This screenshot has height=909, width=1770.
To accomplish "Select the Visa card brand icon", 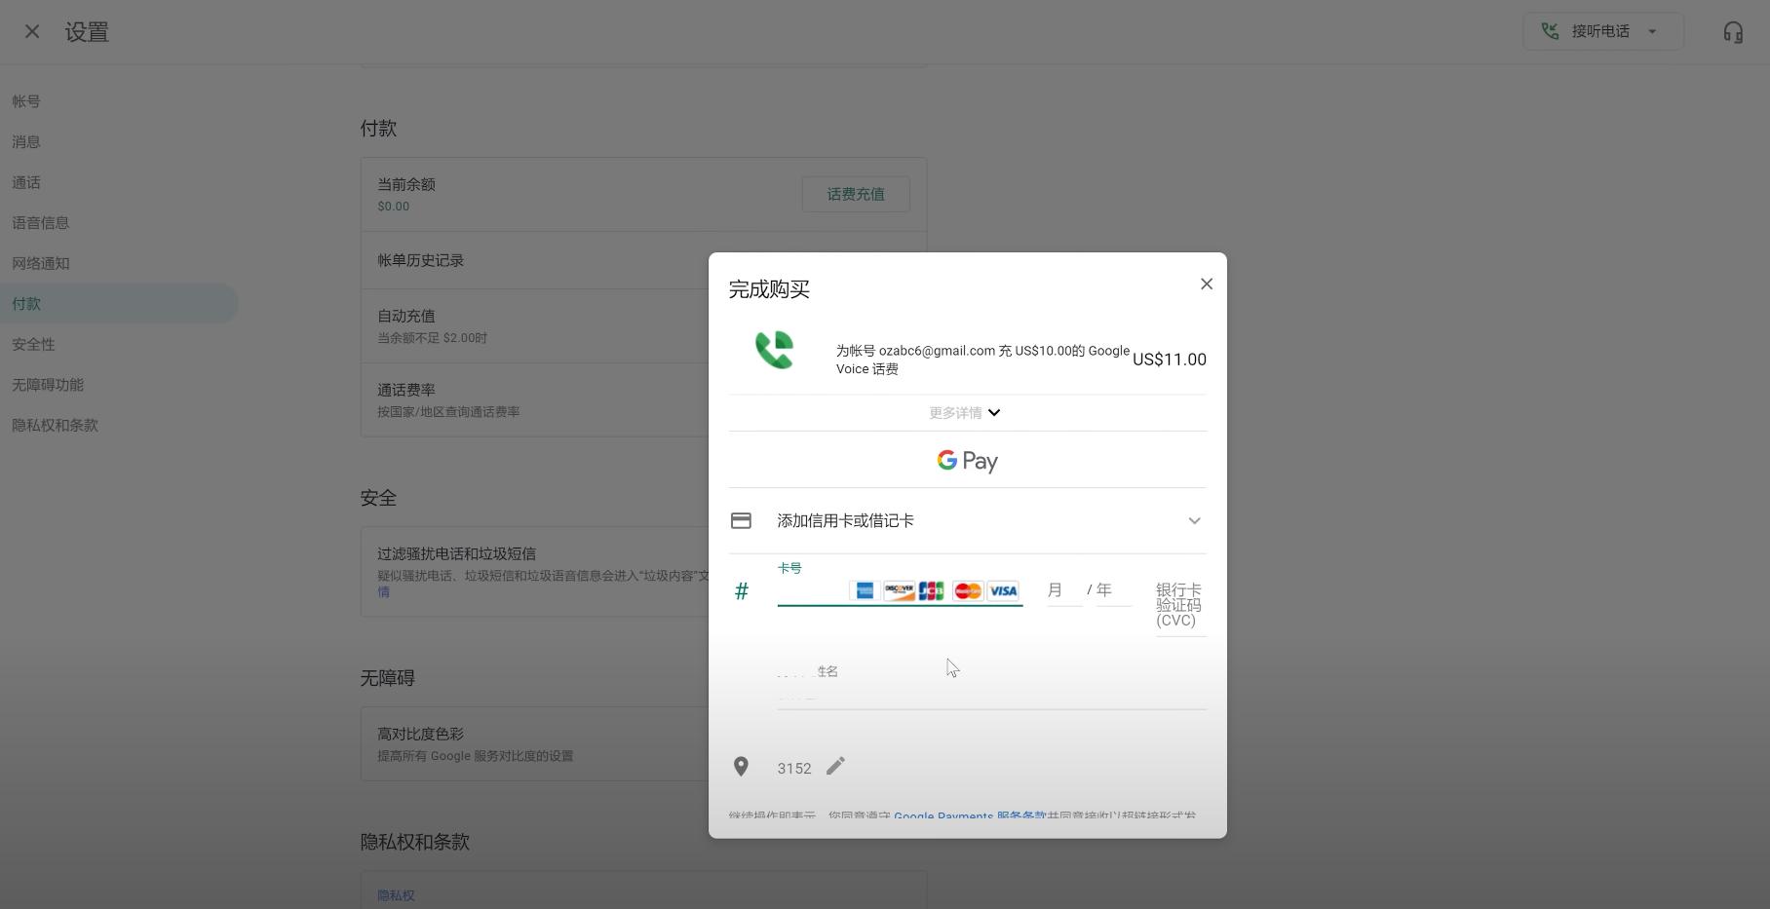I will coord(1003,590).
